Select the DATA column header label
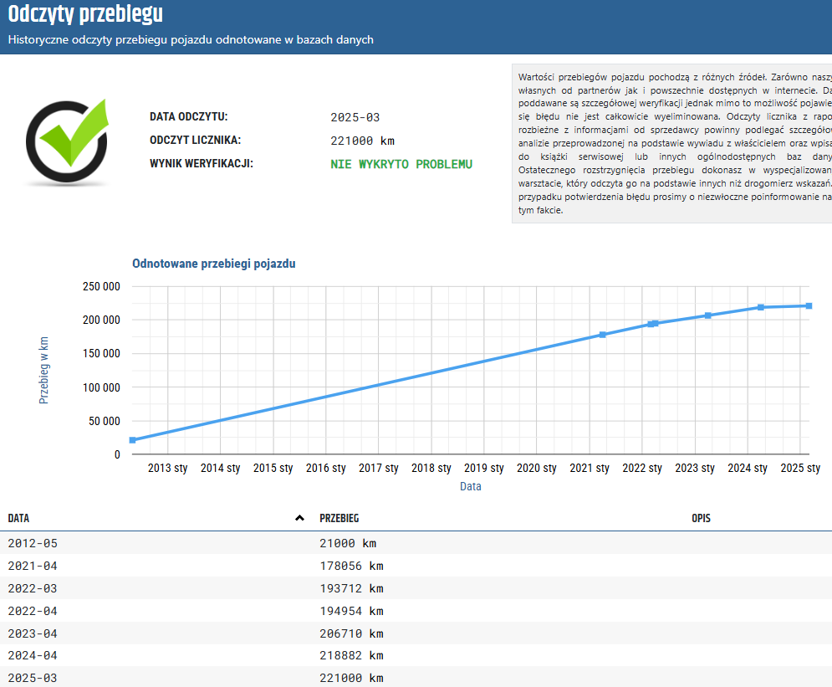The image size is (832, 687). tap(18, 519)
